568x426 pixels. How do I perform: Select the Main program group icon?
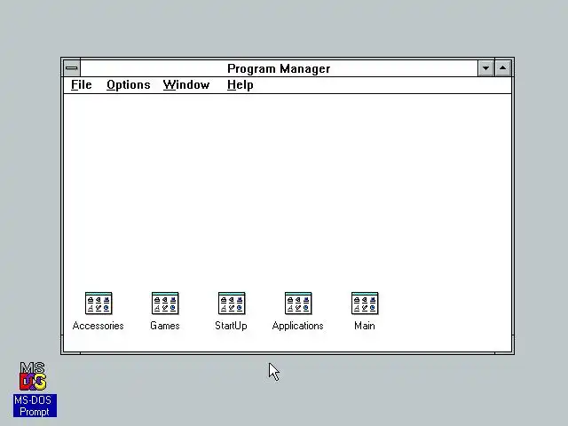[x=365, y=304]
